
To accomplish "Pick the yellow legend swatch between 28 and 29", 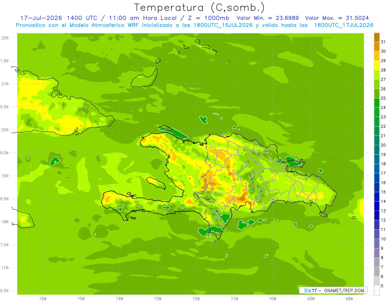I will tap(377, 65).
